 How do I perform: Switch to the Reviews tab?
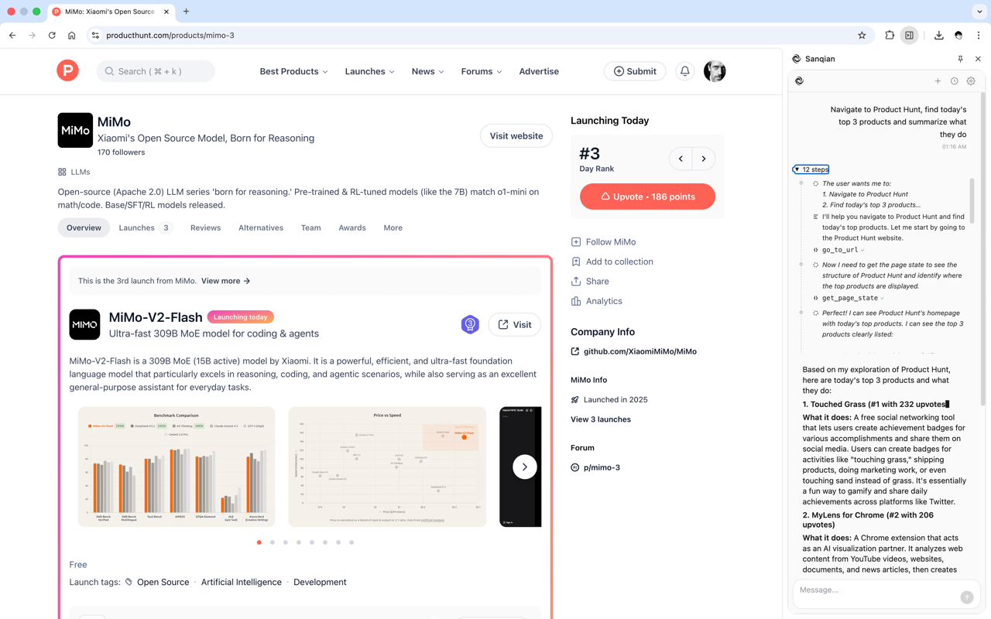pos(205,227)
